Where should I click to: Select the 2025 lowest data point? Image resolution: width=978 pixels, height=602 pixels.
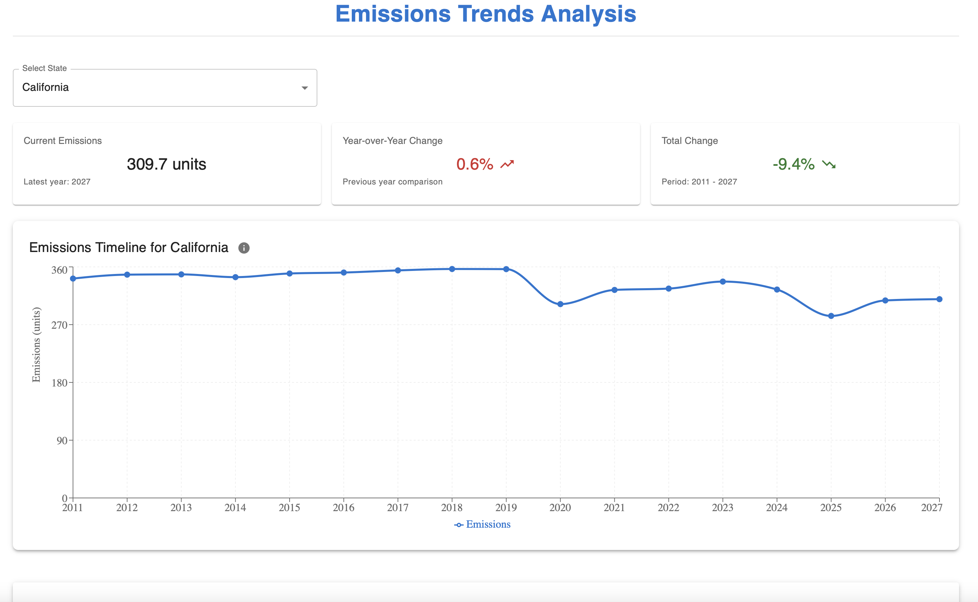[x=831, y=316]
